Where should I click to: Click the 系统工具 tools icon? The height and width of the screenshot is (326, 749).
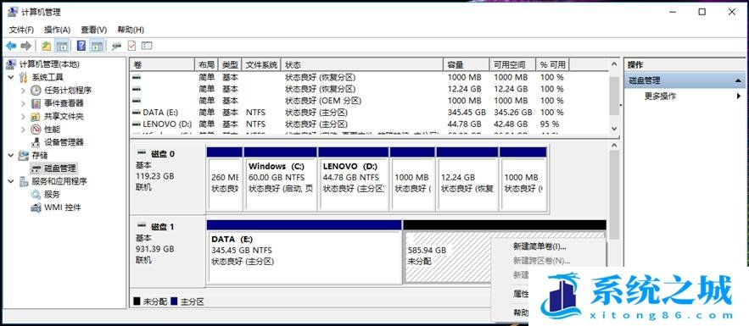[x=24, y=77]
